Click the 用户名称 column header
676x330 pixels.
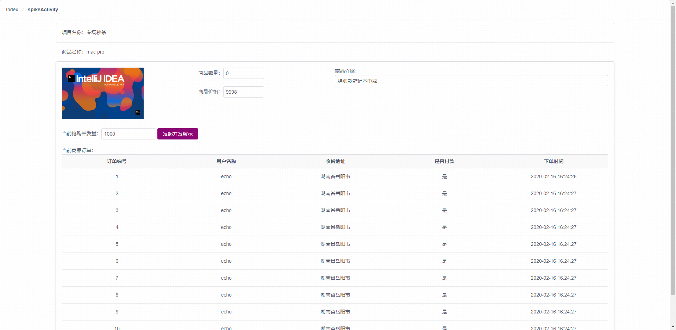[226, 161]
